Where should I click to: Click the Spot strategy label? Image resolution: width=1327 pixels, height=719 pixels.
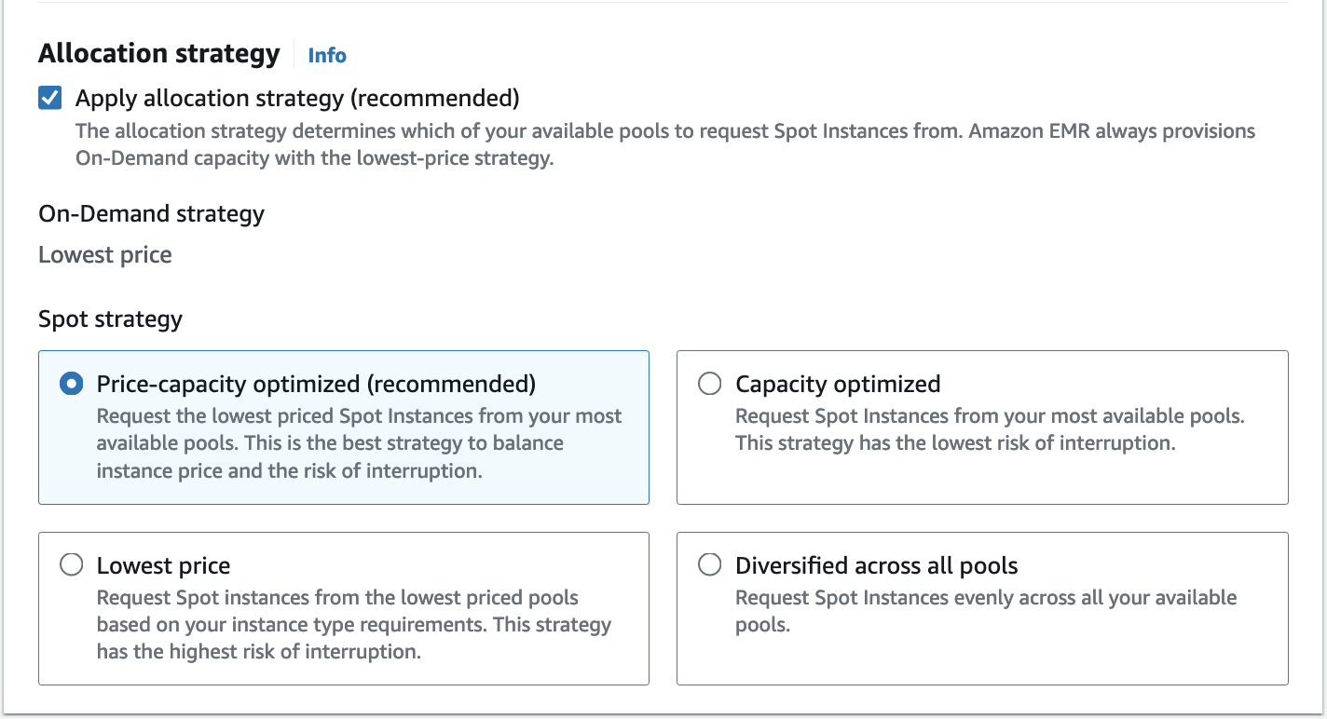tap(110, 319)
